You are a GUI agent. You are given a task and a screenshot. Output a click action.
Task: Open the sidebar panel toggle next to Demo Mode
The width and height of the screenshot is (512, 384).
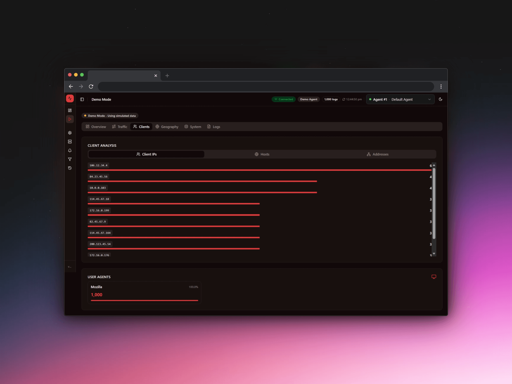[82, 99]
